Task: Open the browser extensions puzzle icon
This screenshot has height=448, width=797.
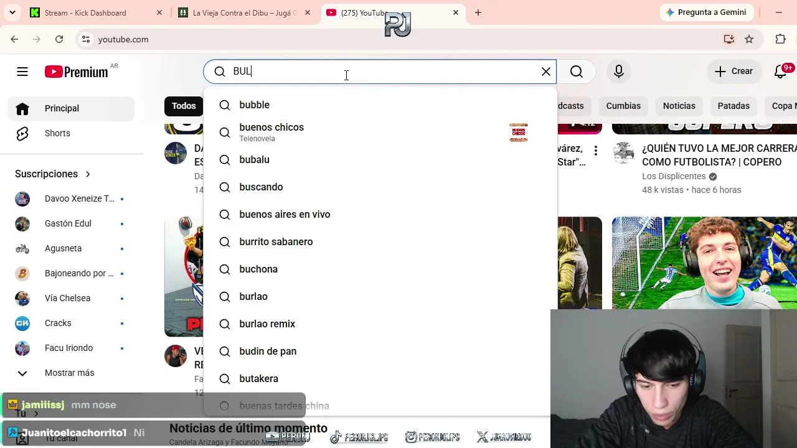Action: point(781,39)
